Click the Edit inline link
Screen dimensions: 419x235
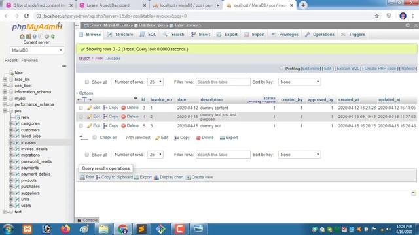(311, 68)
